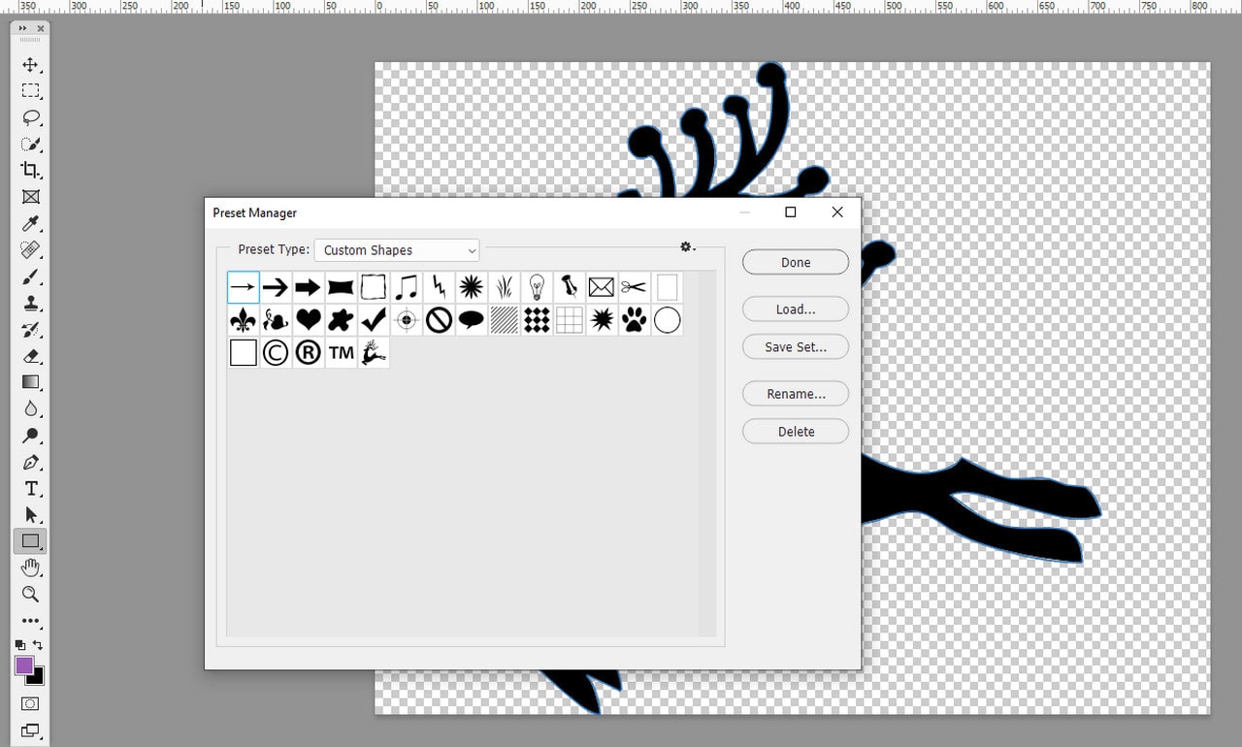Open the Preset Manager gear menu
This screenshot has height=747, width=1242.
tap(688, 247)
